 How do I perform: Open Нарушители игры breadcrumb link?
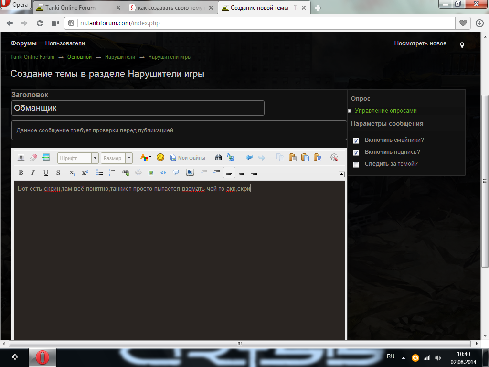pyautogui.click(x=170, y=57)
